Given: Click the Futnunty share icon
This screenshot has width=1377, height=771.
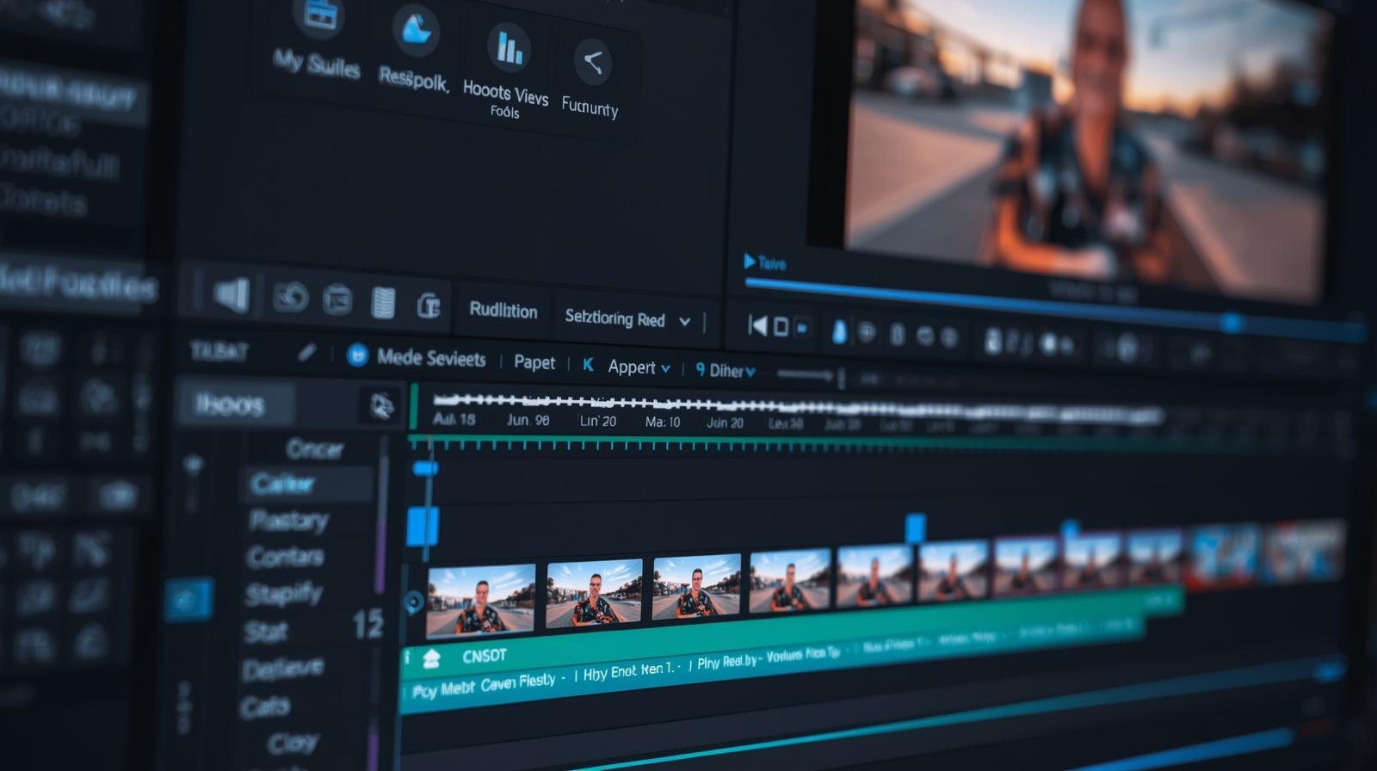Looking at the screenshot, I should pos(592,62).
